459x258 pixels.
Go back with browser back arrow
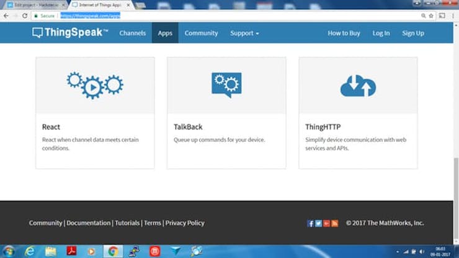[6, 16]
